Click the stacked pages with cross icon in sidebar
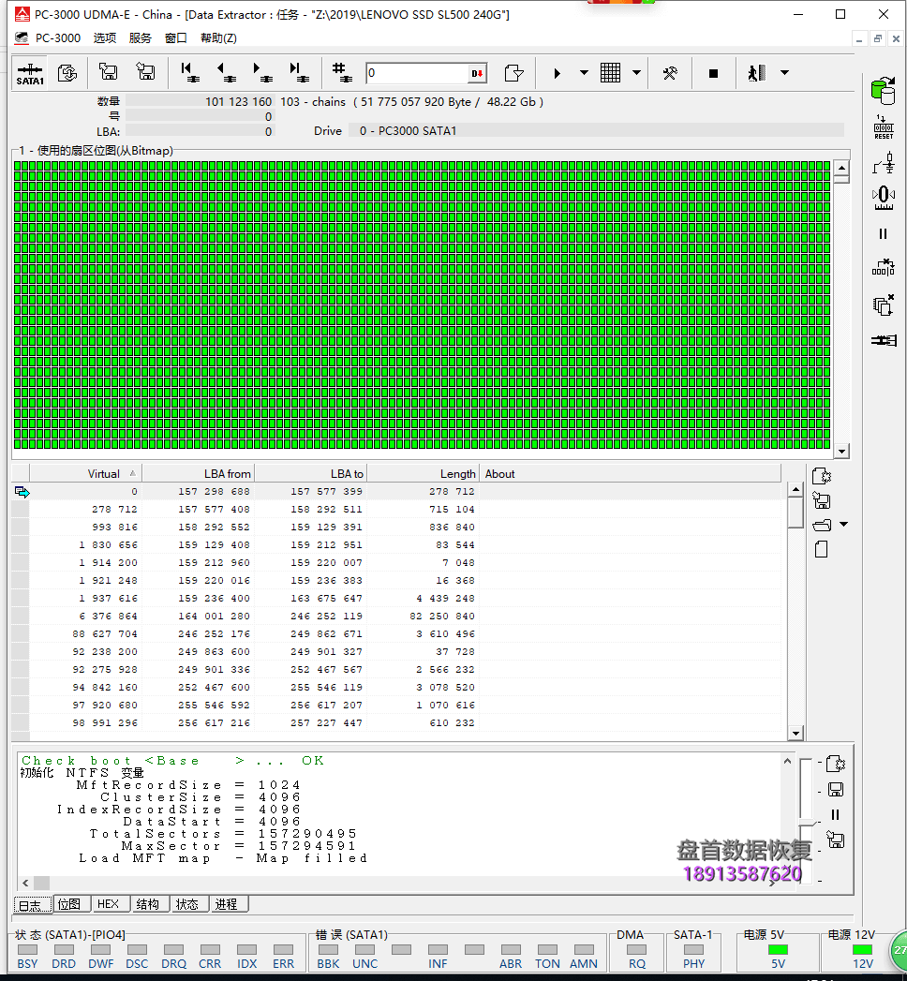This screenshot has width=907, height=981. [x=884, y=305]
